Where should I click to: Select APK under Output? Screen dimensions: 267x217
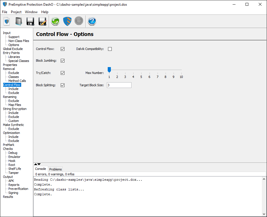click(11, 181)
